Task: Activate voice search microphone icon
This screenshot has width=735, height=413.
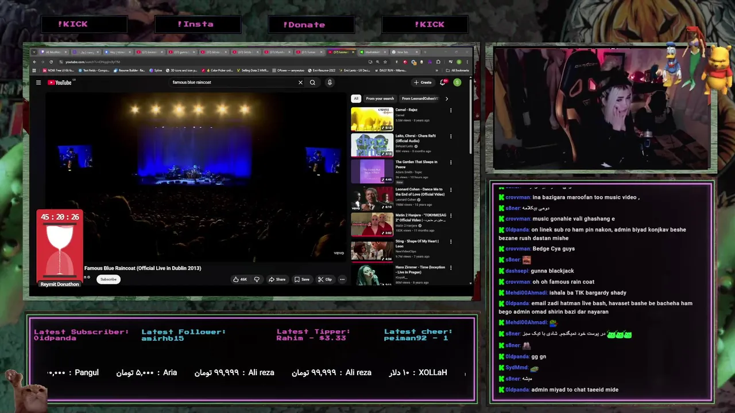Action: 330,83
